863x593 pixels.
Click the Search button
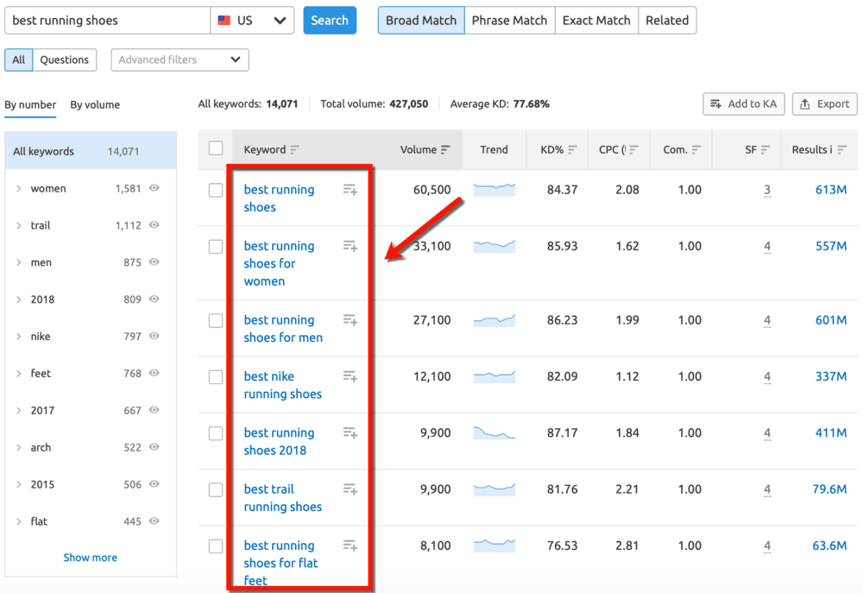coord(330,20)
